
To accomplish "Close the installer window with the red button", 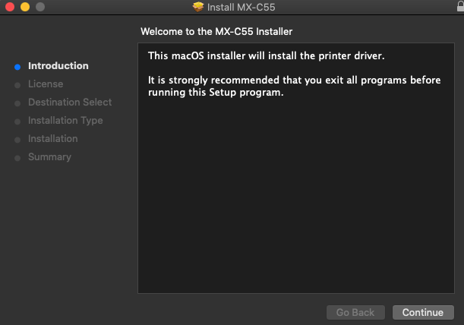I will [9, 7].
